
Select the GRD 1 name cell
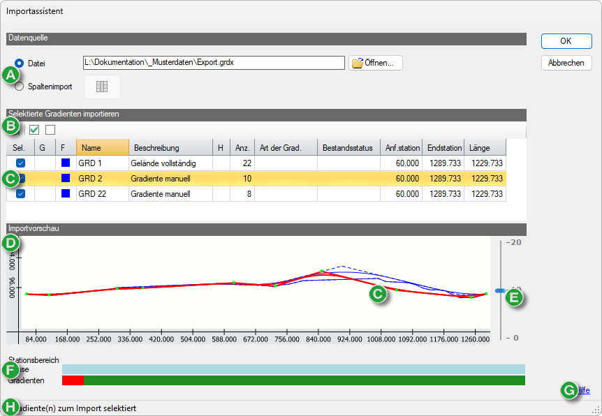coord(103,163)
